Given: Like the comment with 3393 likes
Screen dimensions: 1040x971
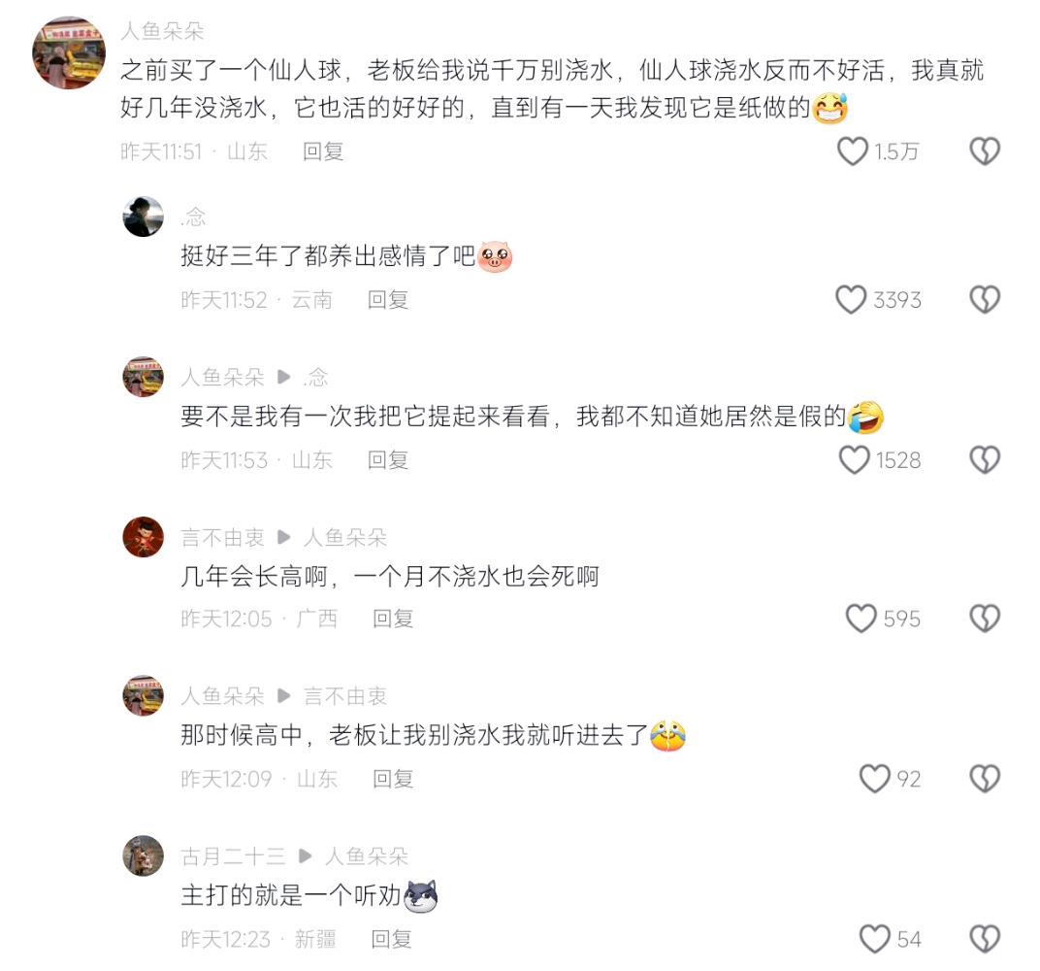Looking at the screenshot, I should coord(851,299).
